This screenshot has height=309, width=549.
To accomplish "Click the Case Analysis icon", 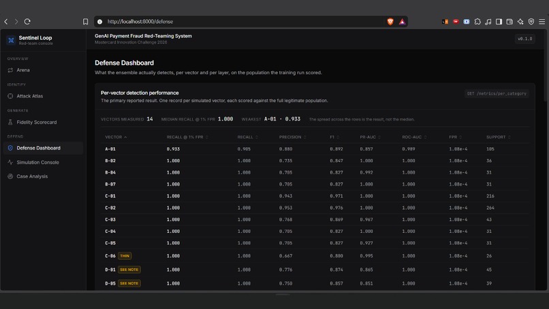I will tap(10, 176).
